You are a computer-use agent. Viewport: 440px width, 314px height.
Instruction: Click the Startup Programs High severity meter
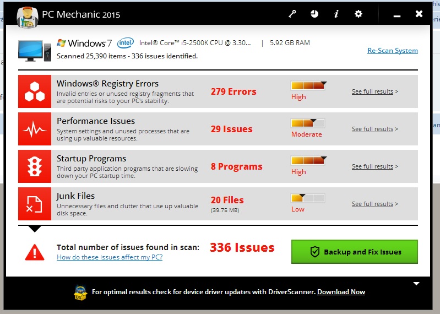point(308,160)
